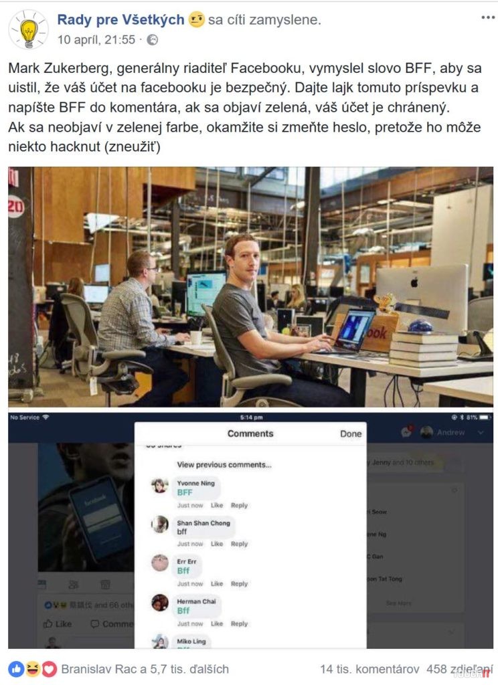Open the 10 apríl, 21:55 timestamp link

tap(96, 40)
